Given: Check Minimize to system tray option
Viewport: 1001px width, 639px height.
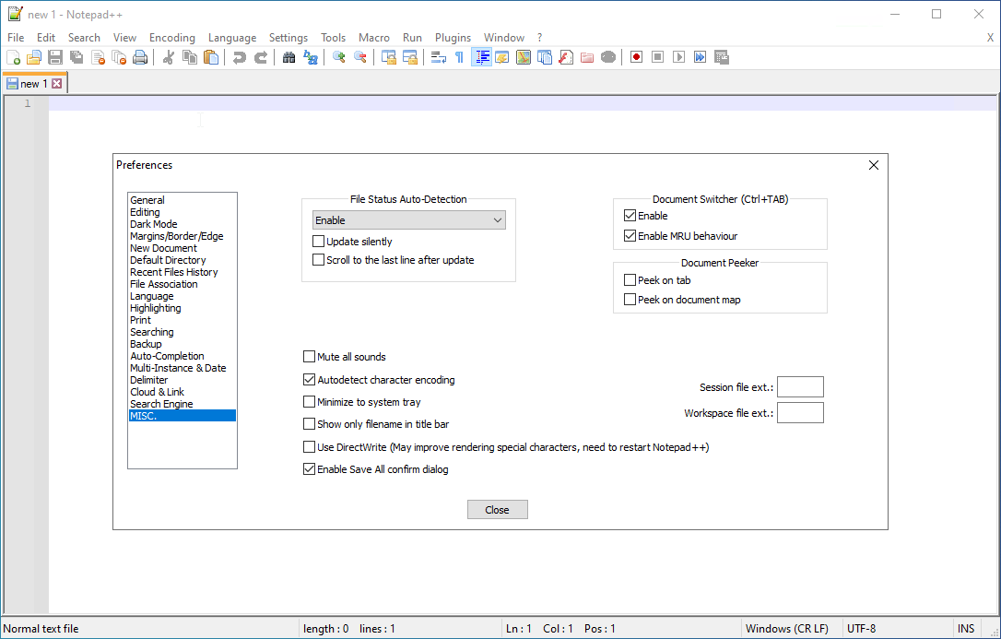Looking at the screenshot, I should [x=310, y=402].
